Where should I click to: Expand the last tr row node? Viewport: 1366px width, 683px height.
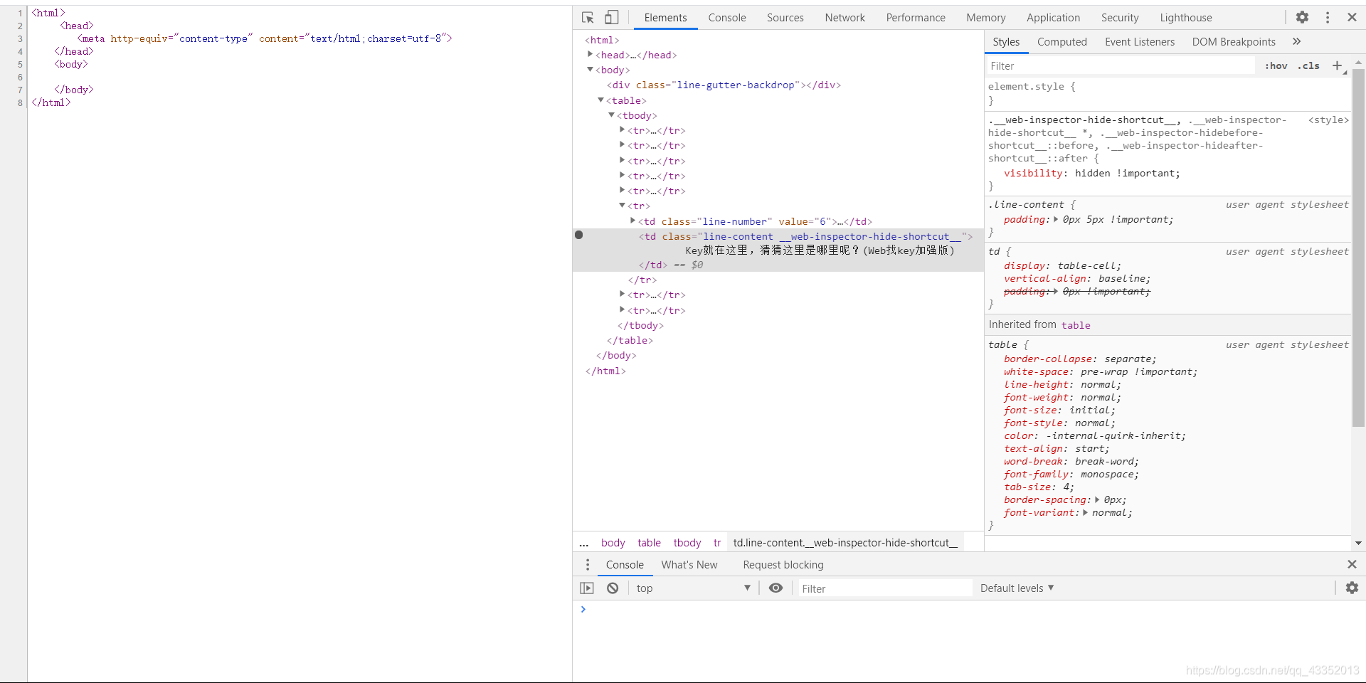622,309
